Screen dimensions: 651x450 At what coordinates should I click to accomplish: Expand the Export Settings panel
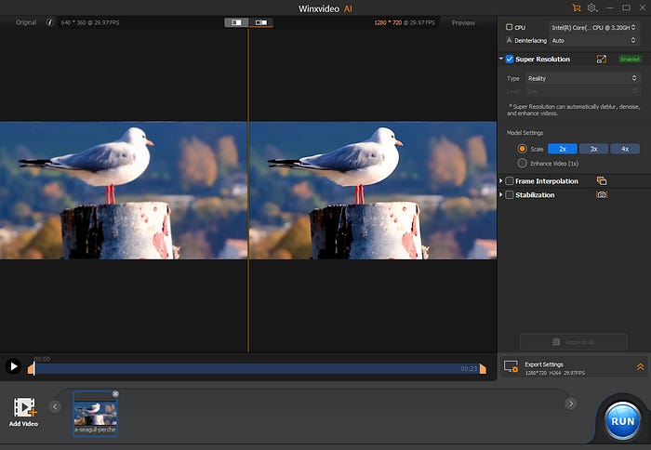click(x=640, y=367)
